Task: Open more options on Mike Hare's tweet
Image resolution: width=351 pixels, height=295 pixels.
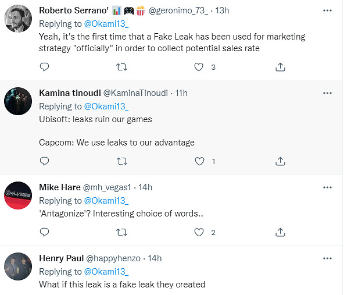Action: pos(327,187)
